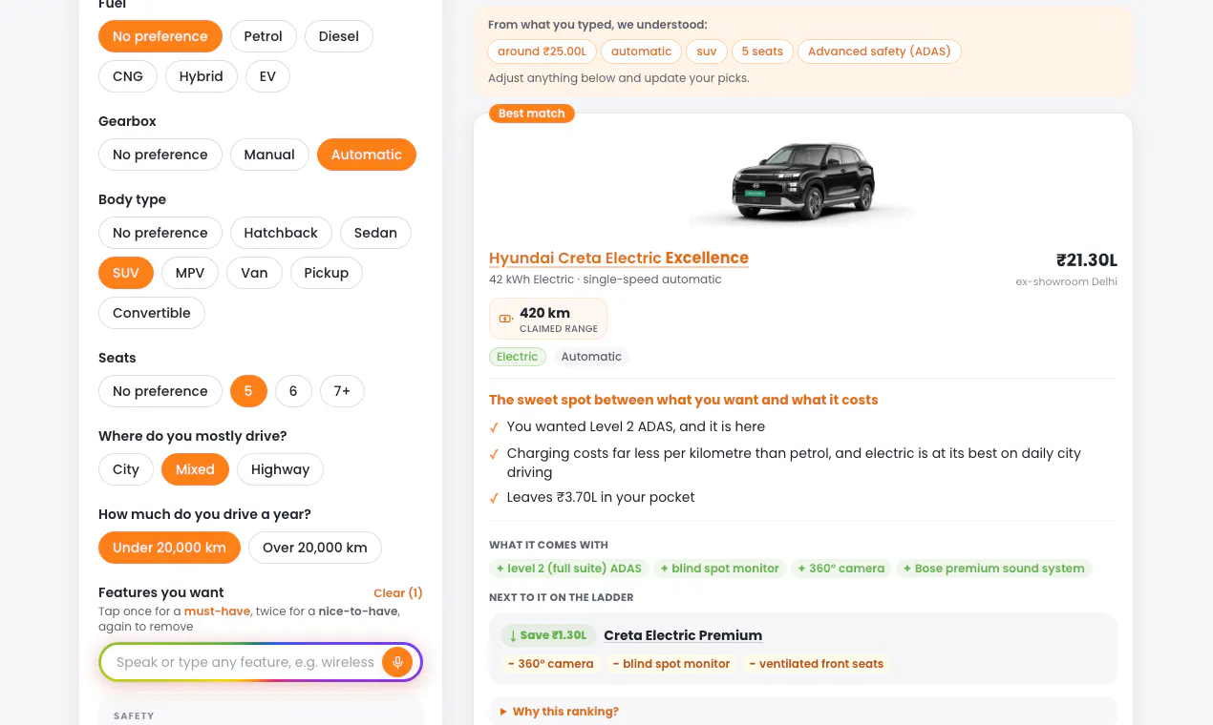Click the + blind spot monitor feature chip

(720, 569)
